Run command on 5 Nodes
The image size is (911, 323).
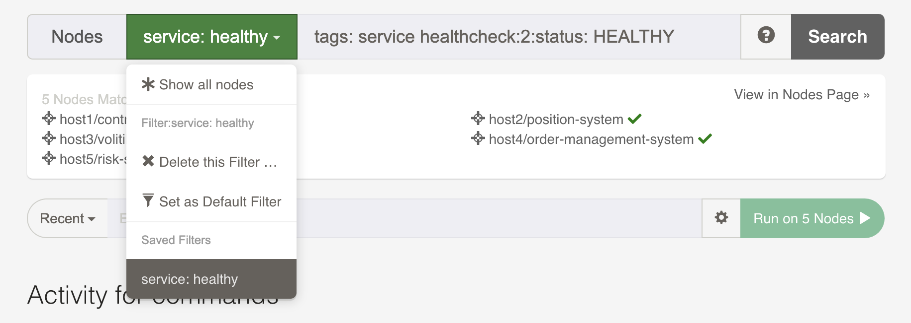pos(812,218)
